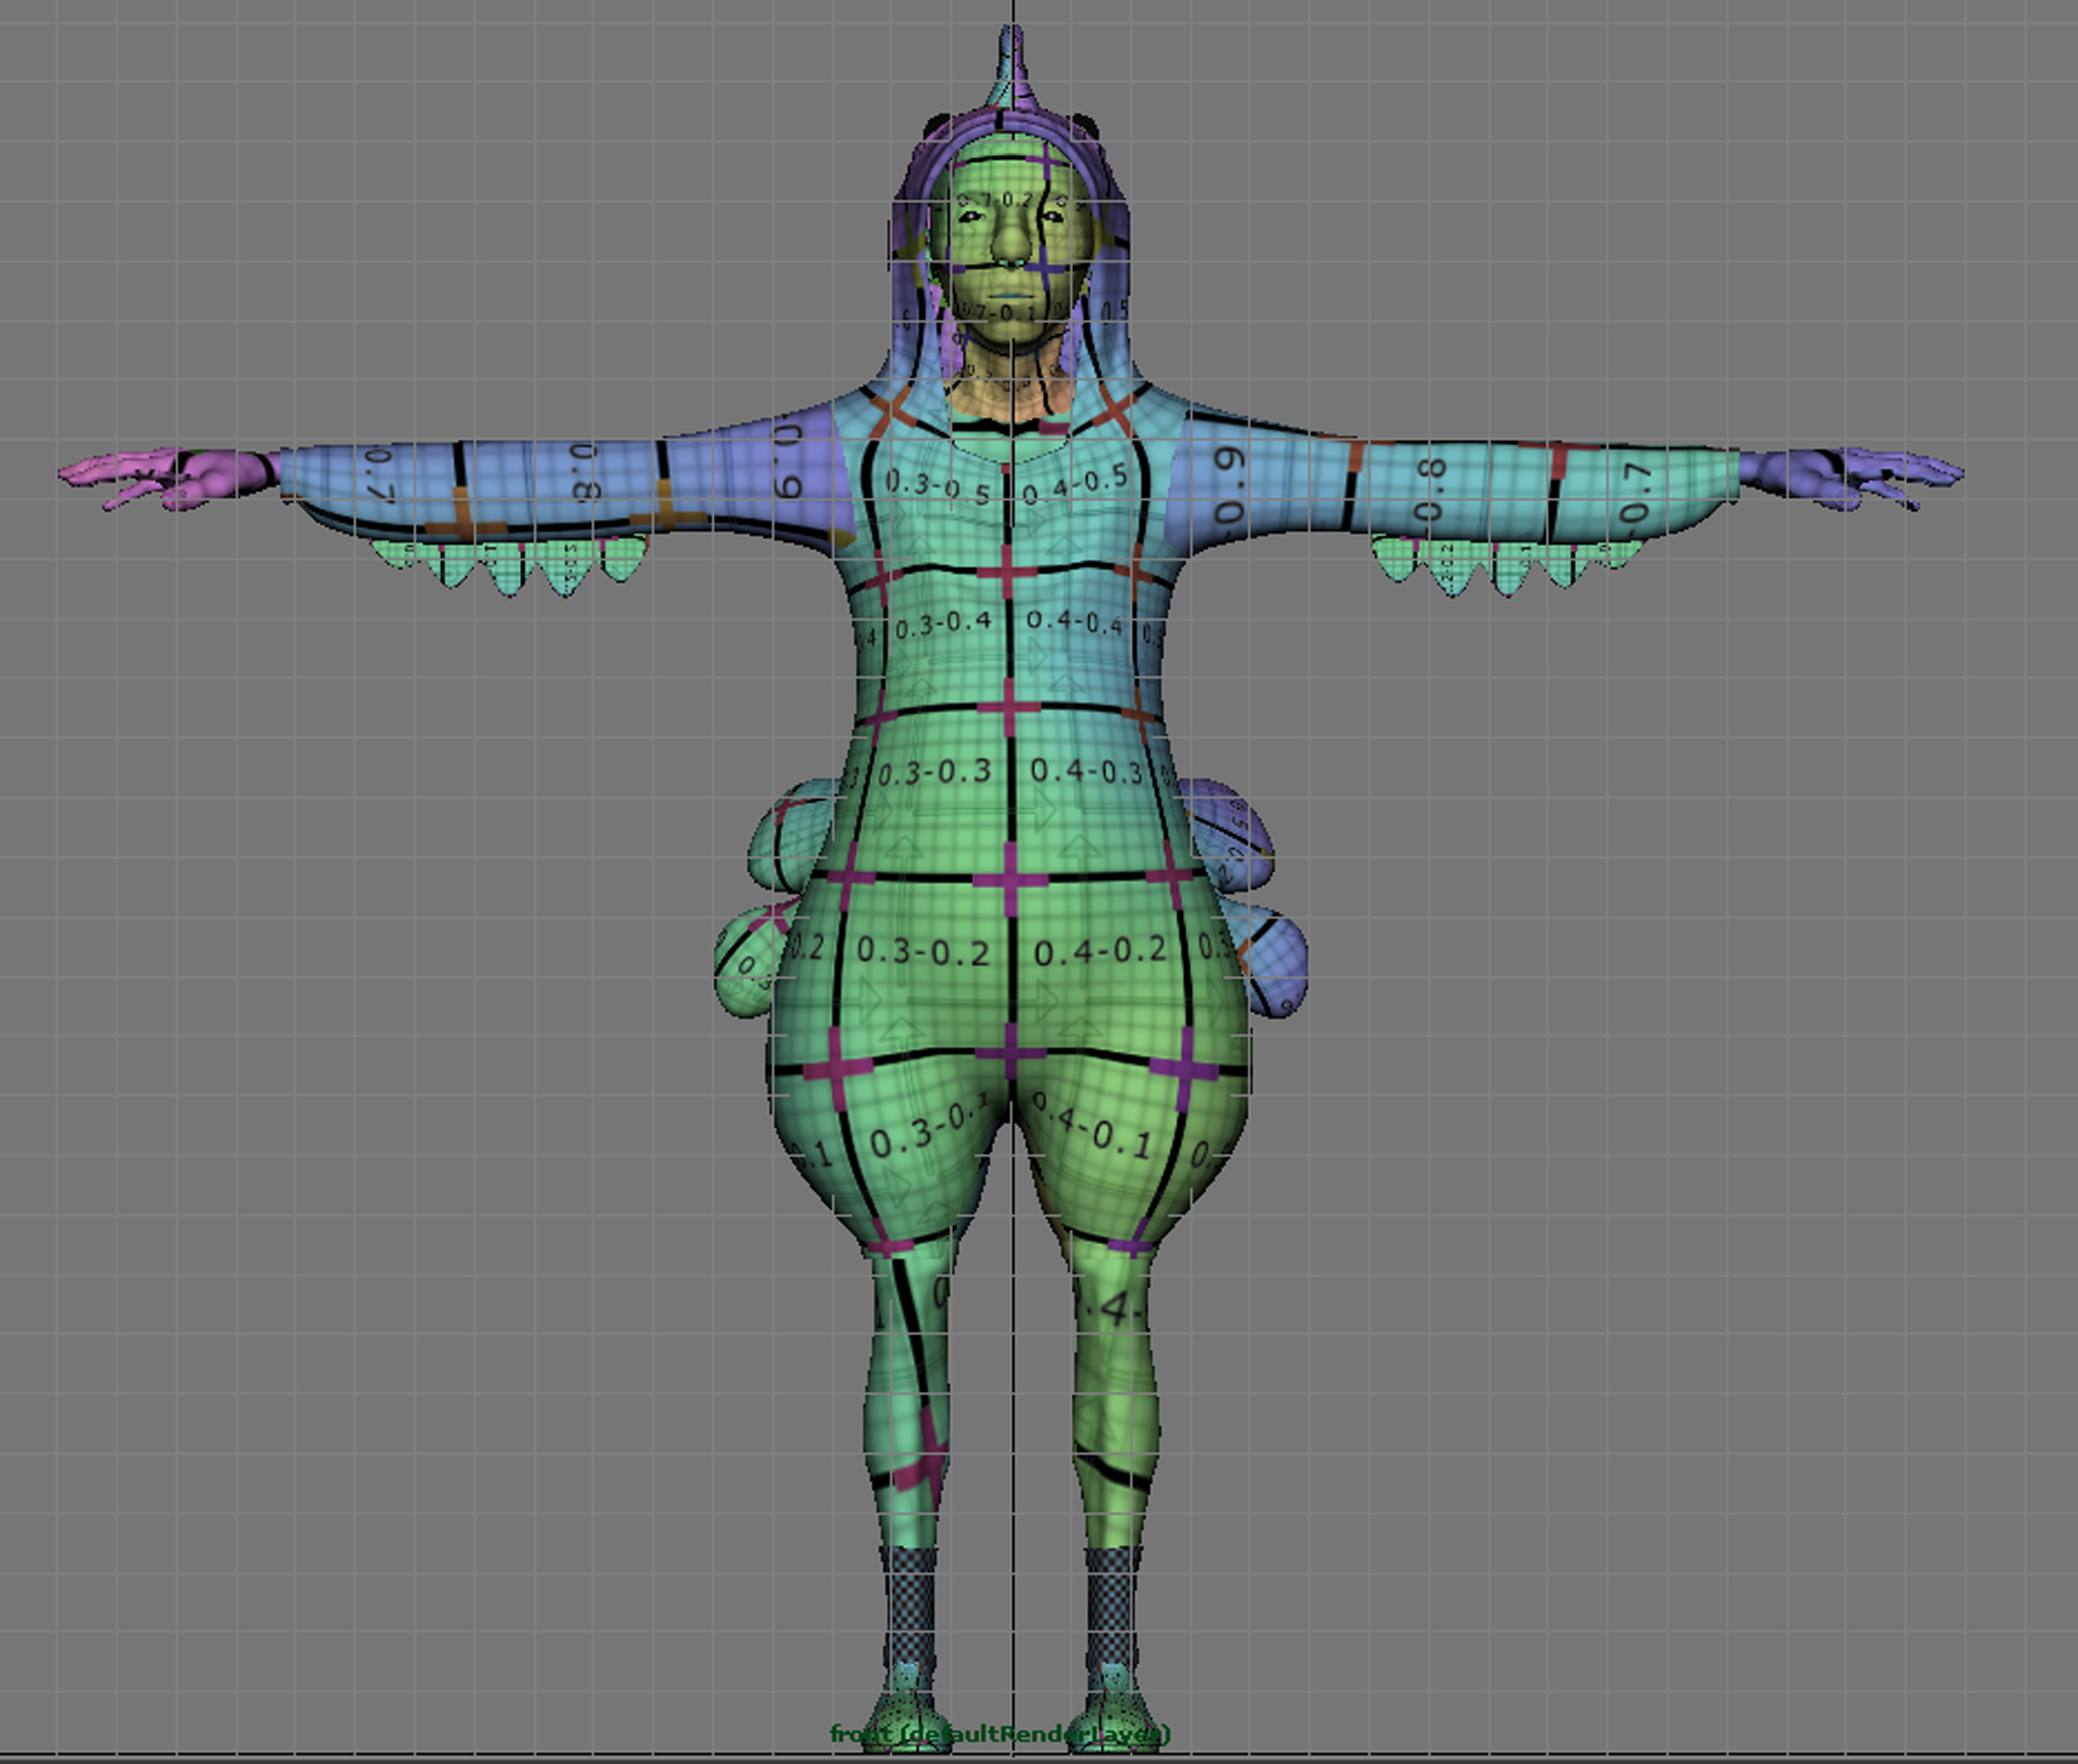Select the 0.4-0.2 hip region
The width and height of the screenshot is (2078, 1764).
[x=1100, y=951]
